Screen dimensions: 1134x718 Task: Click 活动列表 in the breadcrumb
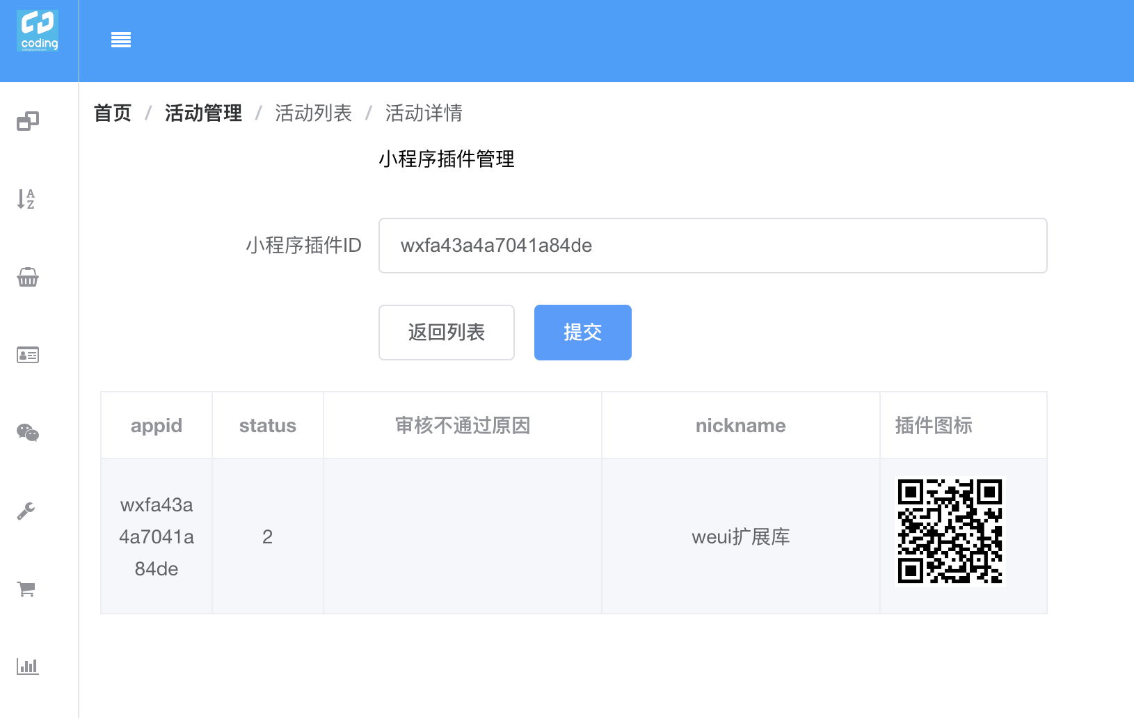[x=313, y=113]
